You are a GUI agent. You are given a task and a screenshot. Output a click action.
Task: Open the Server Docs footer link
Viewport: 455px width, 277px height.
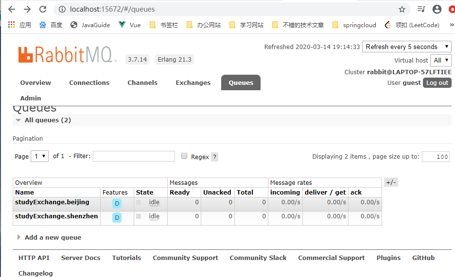click(81, 258)
